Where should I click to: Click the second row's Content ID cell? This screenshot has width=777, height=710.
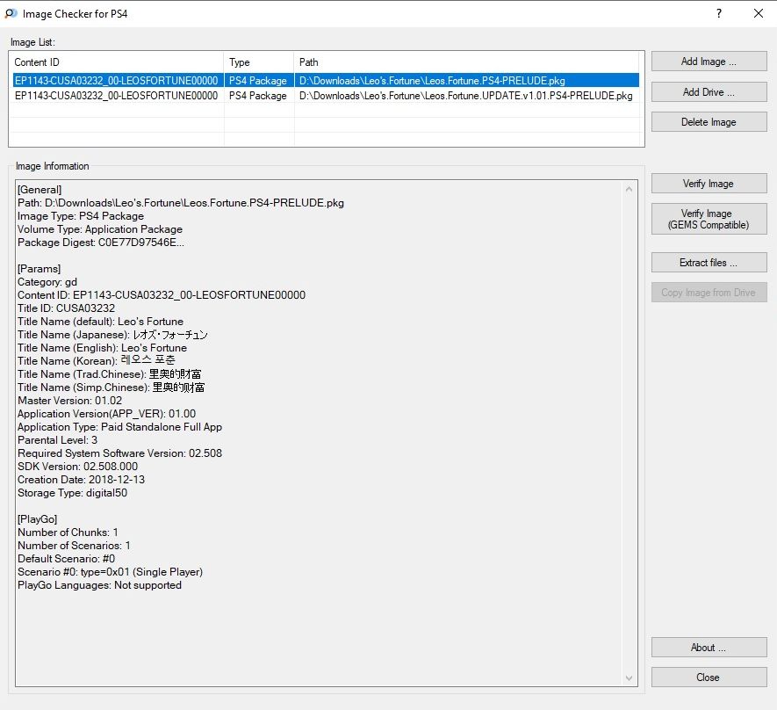(117, 96)
